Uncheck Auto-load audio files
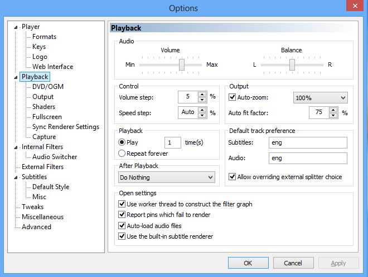The image size is (368, 277). 122,226
